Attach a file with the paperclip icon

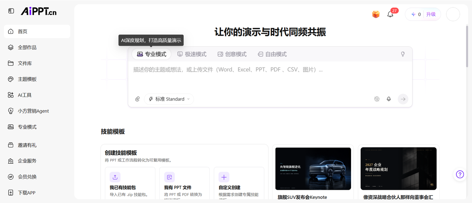(x=138, y=99)
